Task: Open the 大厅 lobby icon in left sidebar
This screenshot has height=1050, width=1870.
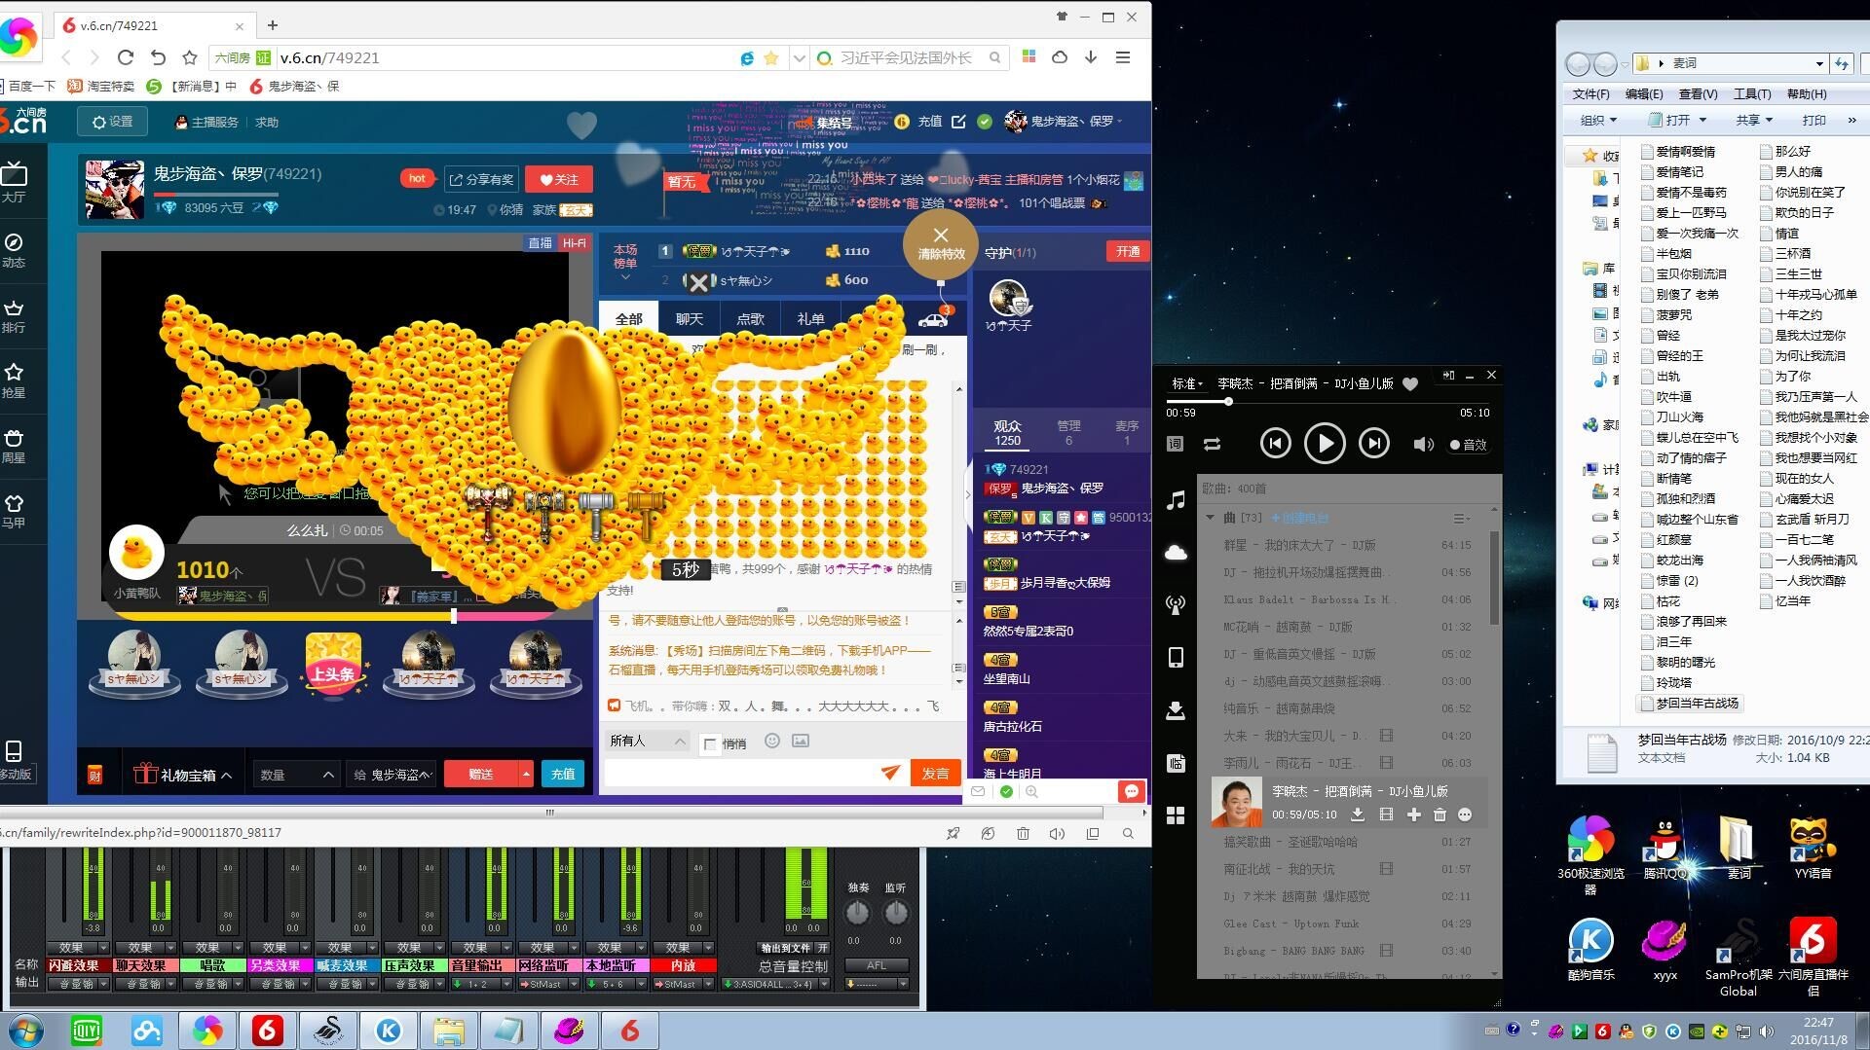Action: (x=14, y=181)
